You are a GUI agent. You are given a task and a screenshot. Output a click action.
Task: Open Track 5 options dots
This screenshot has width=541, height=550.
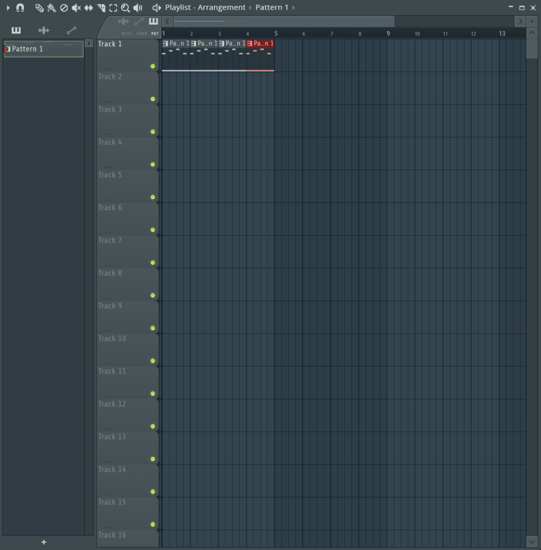pyautogui.click(x=108, y=199)
